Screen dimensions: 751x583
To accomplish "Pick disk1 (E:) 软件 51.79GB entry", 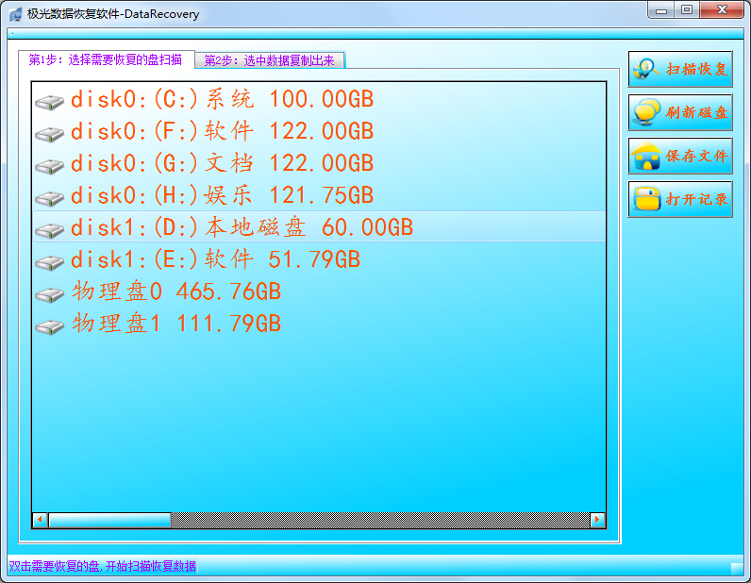I will tap(215, 259).
